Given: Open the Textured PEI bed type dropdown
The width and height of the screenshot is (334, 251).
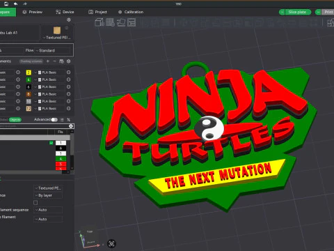Looking at the screenshot, I should (x=57, y=38).
